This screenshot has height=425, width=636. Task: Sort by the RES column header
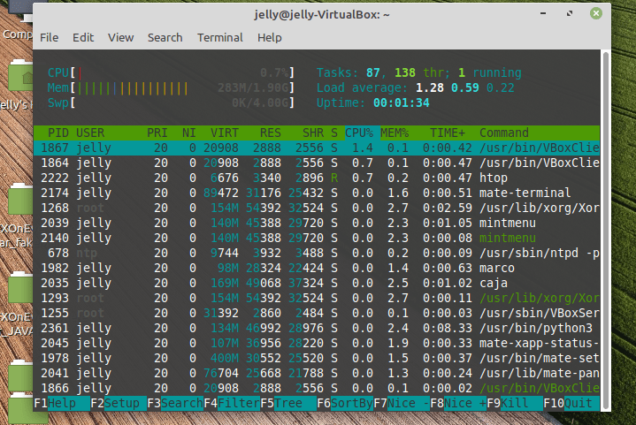pyautogui.click(x=270, y=133)
